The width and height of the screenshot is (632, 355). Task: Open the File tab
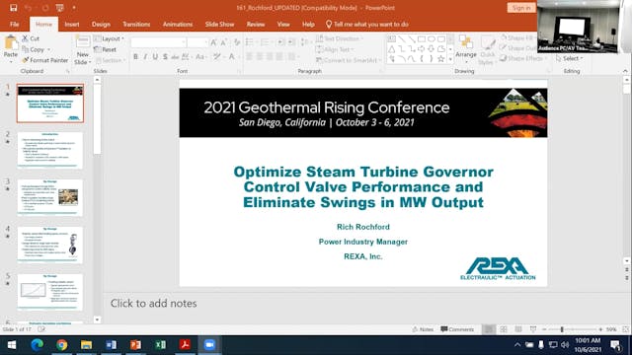pyautogui.click(x=15, y=24)
